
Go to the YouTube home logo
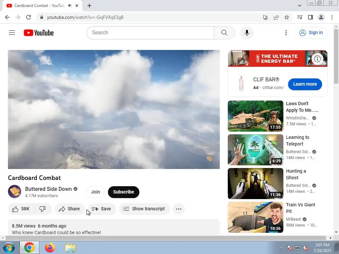pyautogui.click(x=39, y=33)
